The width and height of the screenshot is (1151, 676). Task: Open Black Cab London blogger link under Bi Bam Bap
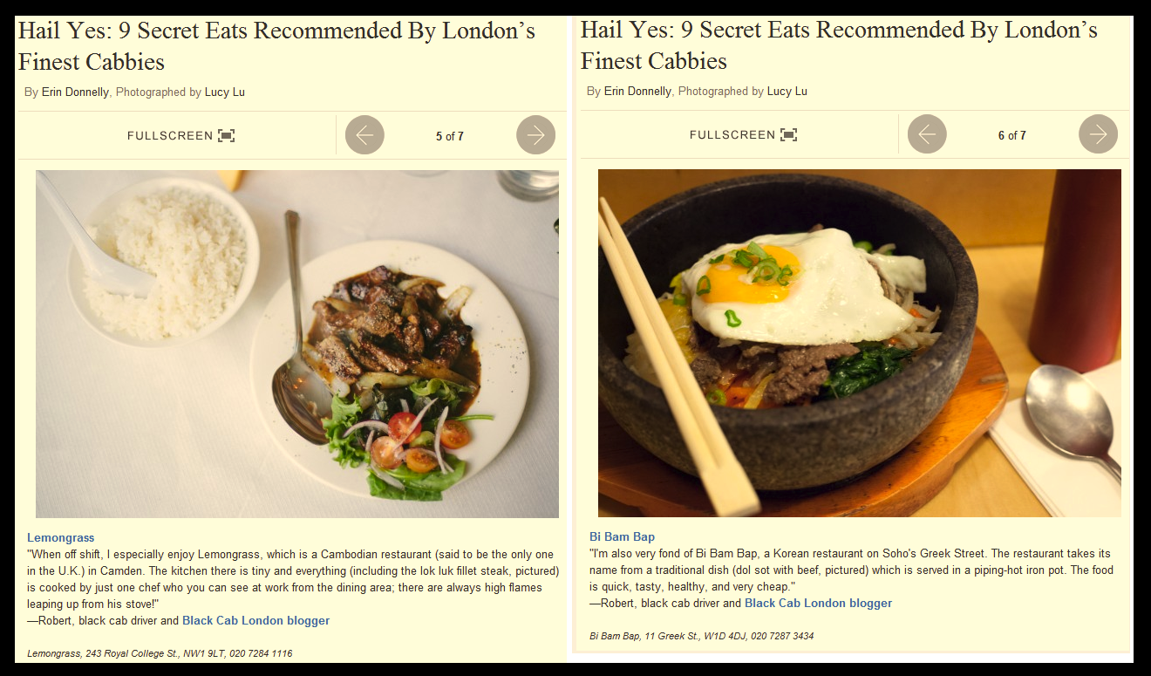(818, 604)
